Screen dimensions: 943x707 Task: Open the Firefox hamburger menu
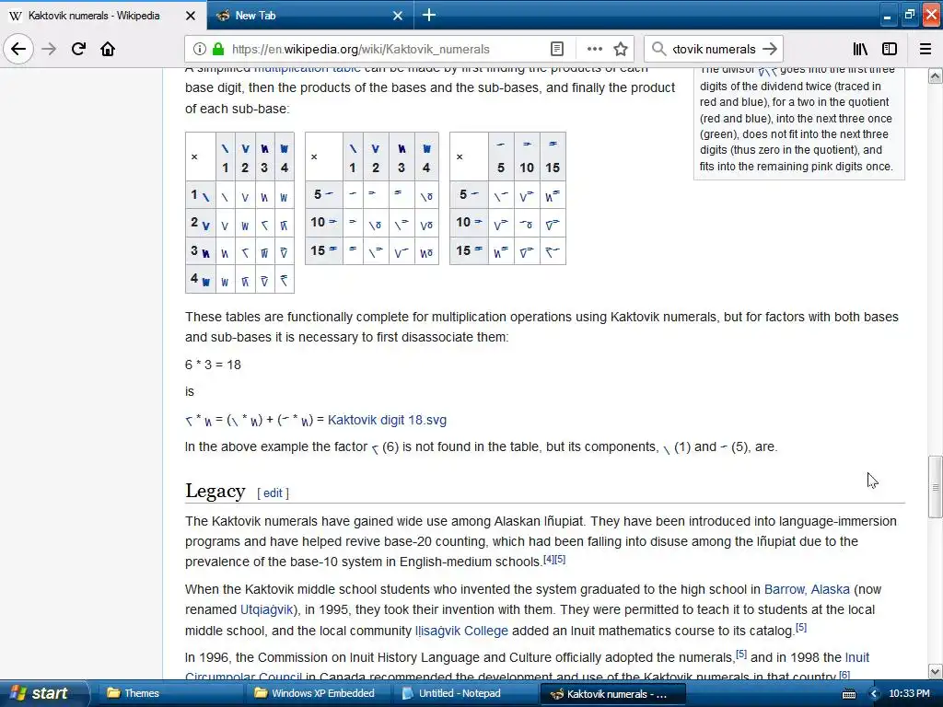coord(926,49)
